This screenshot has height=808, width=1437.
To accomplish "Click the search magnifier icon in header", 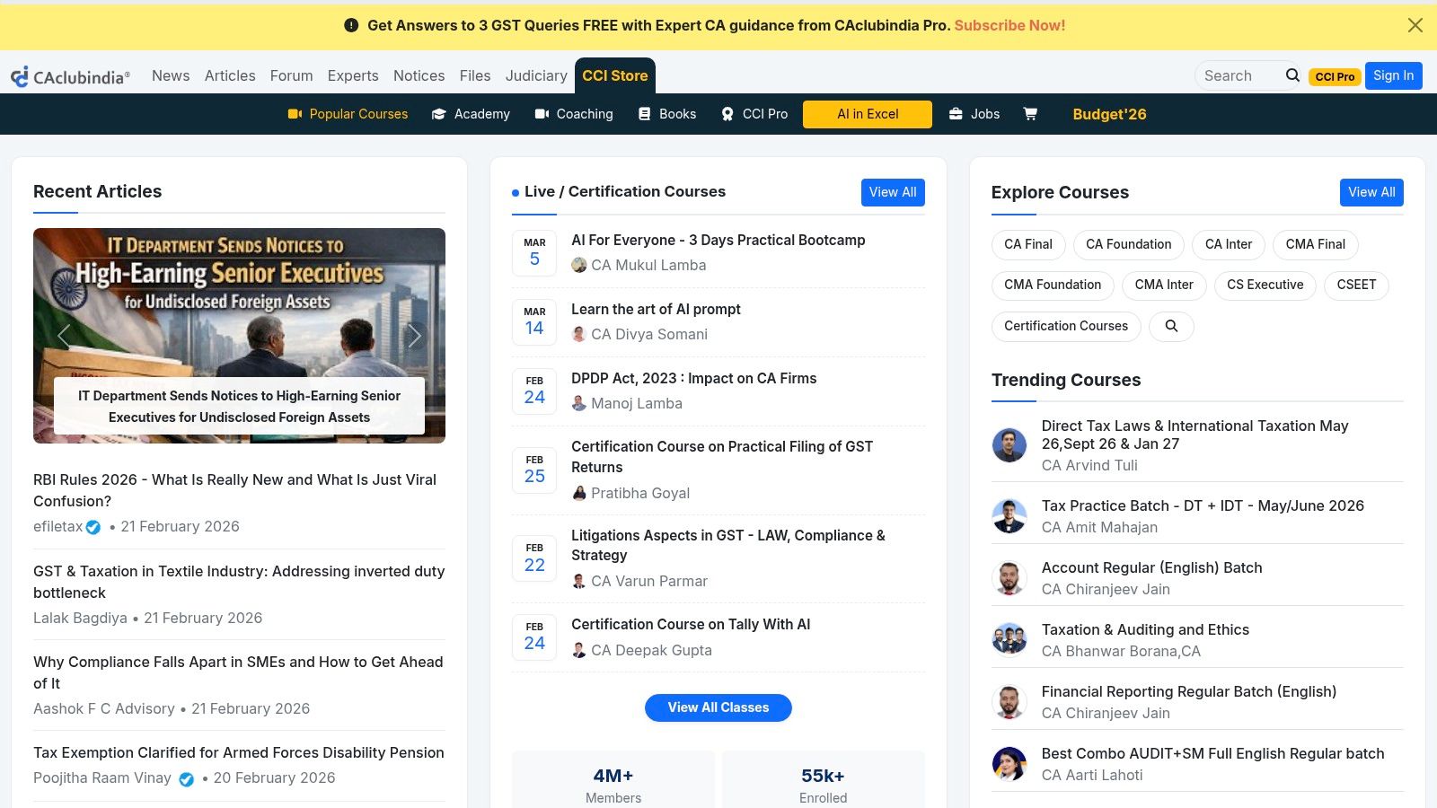I will (x=1292, y=75).
